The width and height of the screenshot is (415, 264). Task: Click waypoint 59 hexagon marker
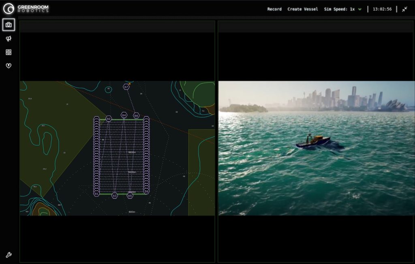click(146, 191)
